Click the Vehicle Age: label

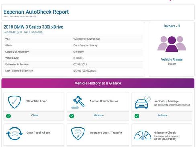(x=12, y=58)
